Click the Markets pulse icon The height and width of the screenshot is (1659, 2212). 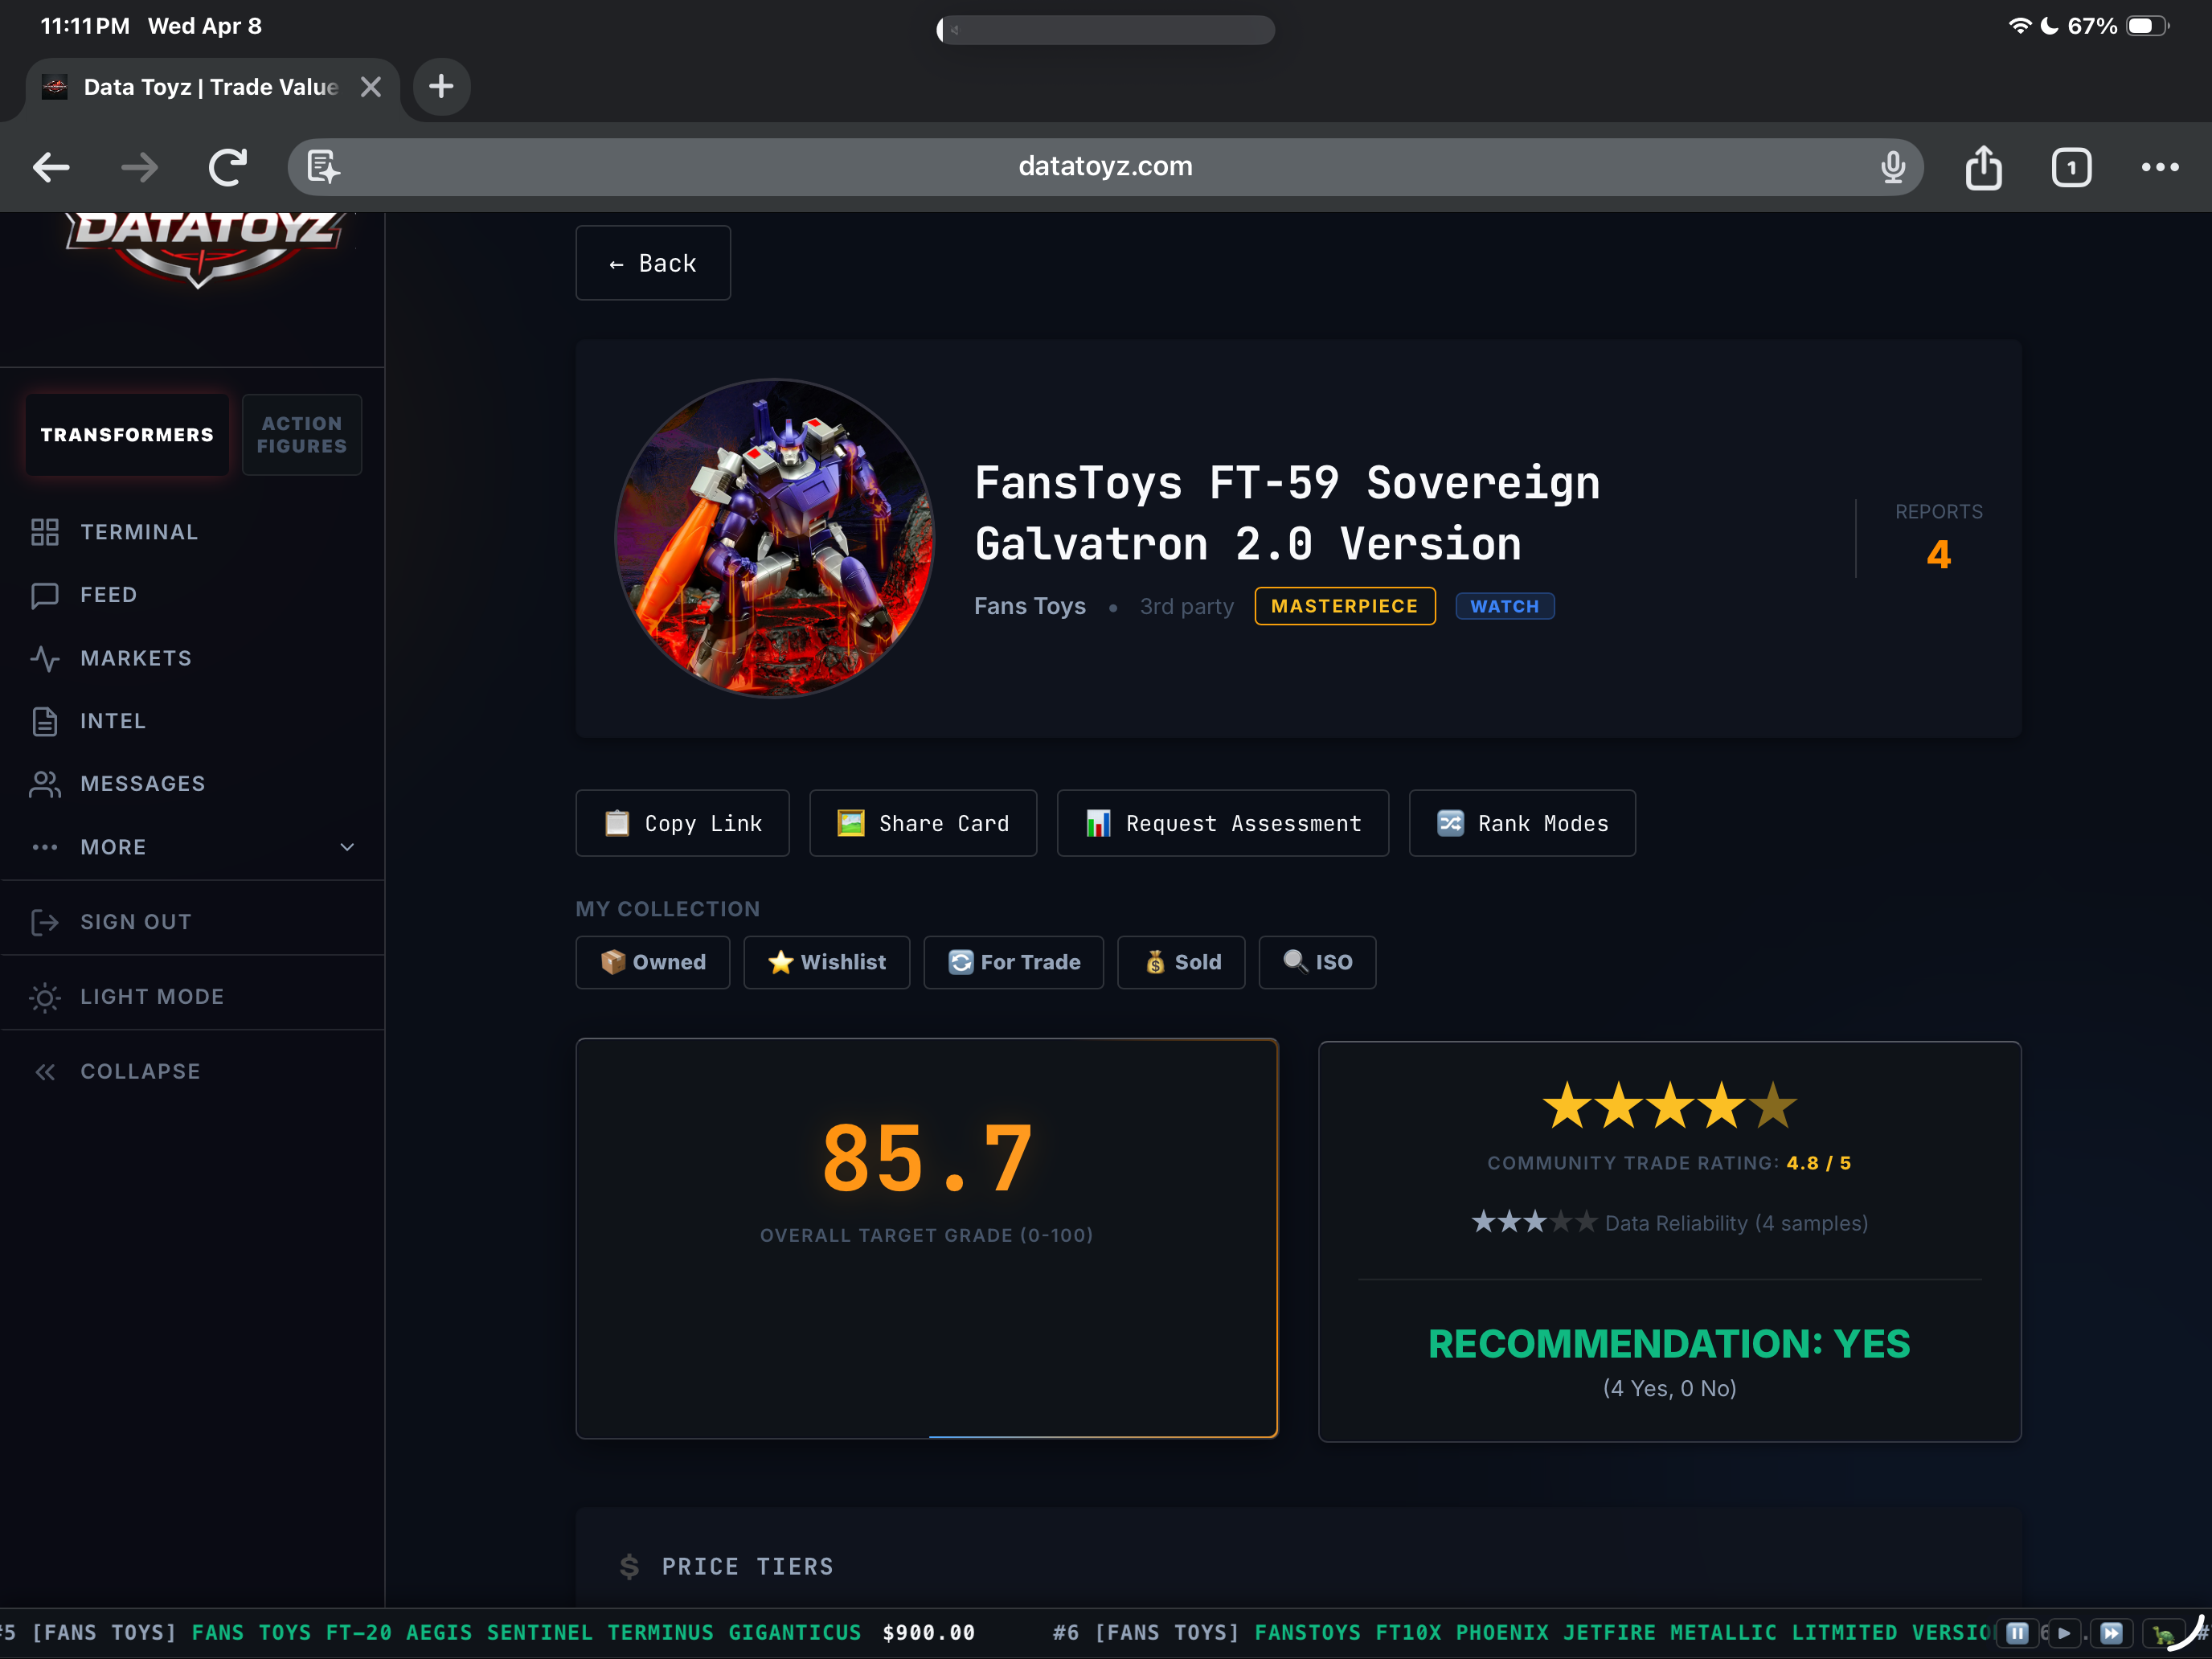44,658
